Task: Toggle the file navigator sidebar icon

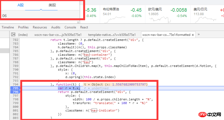Action: click(x=13, y=34)
